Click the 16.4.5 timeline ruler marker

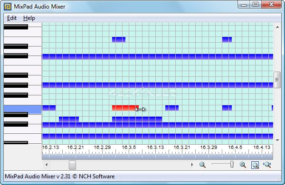click(x=235, y=147)
